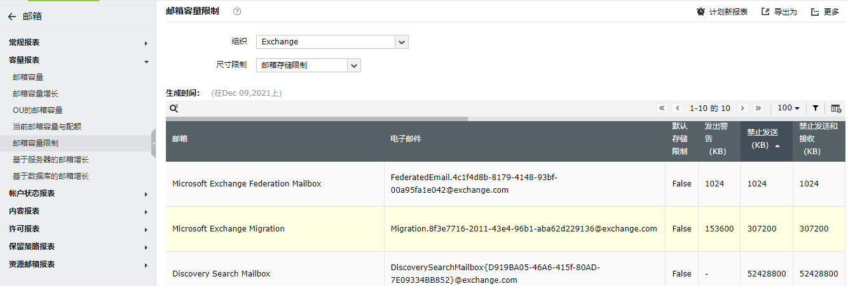This screenshot has height=286, width=848.
Task: Collapse the 容量报表 section
Action: tap(76, 60)
